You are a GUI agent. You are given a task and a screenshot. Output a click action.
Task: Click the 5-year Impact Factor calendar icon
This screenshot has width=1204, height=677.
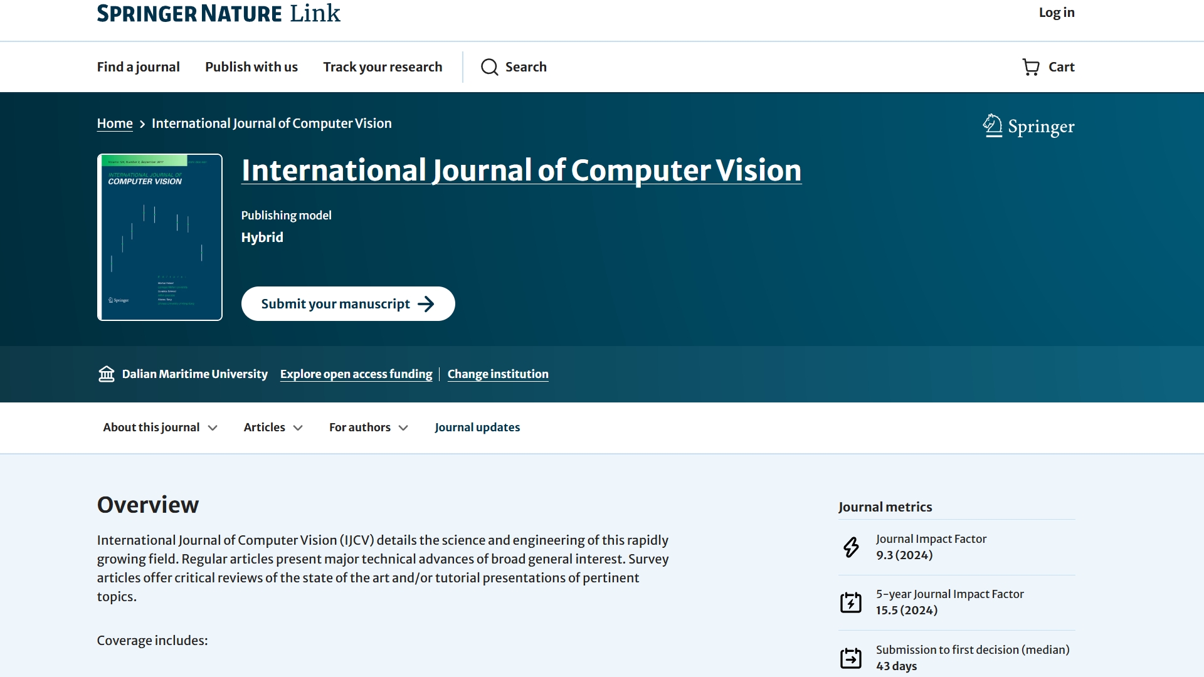click(851, 602)
